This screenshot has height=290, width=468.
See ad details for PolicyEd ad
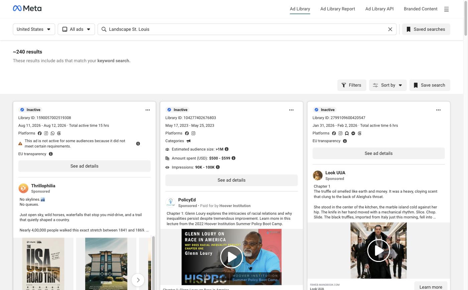(x=231, y=180)
